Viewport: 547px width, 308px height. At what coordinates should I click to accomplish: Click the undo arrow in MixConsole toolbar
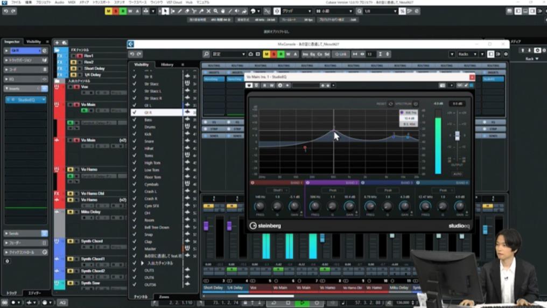pos(132,54)
